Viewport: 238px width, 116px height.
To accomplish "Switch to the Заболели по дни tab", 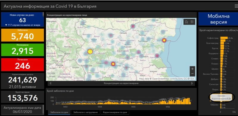I will (59, 112).
